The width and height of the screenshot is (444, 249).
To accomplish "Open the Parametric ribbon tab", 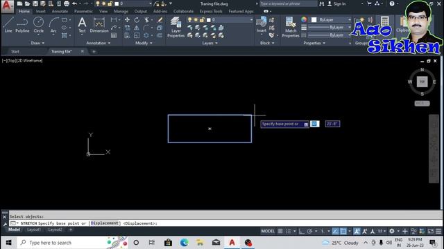I will coord(83,11).
